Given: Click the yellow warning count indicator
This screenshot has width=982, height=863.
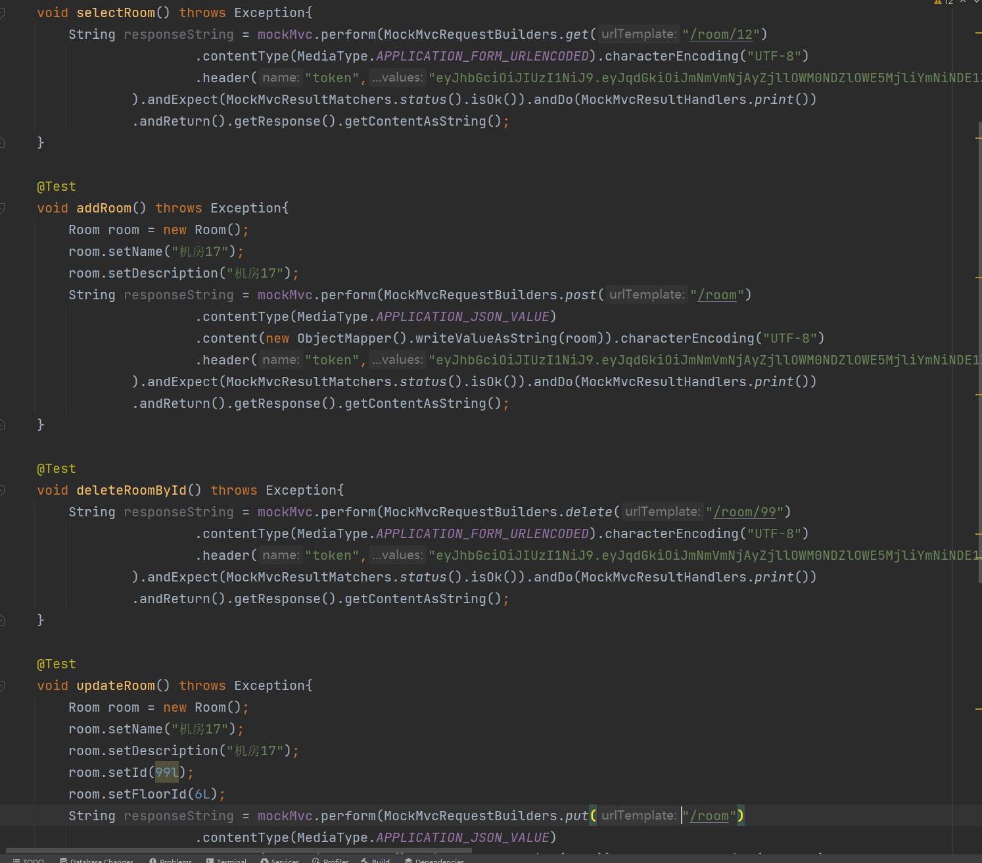Looking at the screenshot, I should (943, 2).
